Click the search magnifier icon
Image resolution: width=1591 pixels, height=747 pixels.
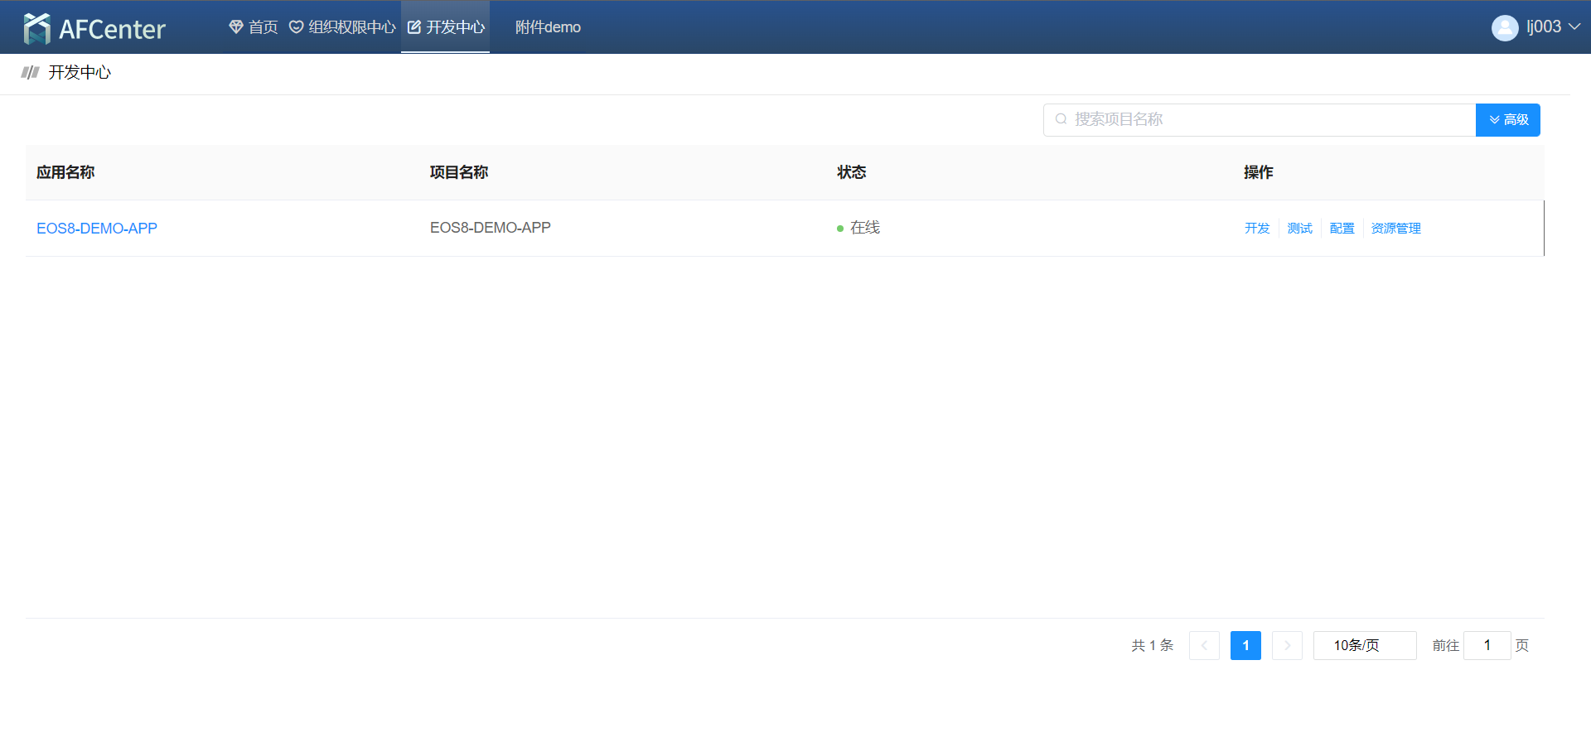point(1061,119)
